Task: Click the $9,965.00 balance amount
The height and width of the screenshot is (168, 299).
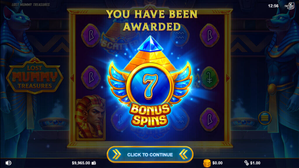Action: click(x=81, y=163)
